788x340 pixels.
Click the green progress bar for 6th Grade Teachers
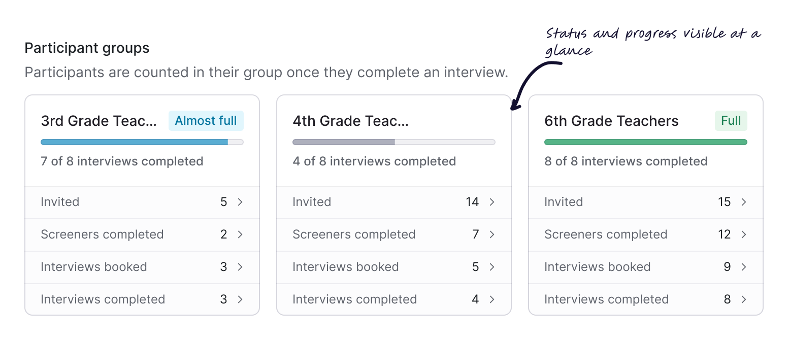click(x=645, y=142)
